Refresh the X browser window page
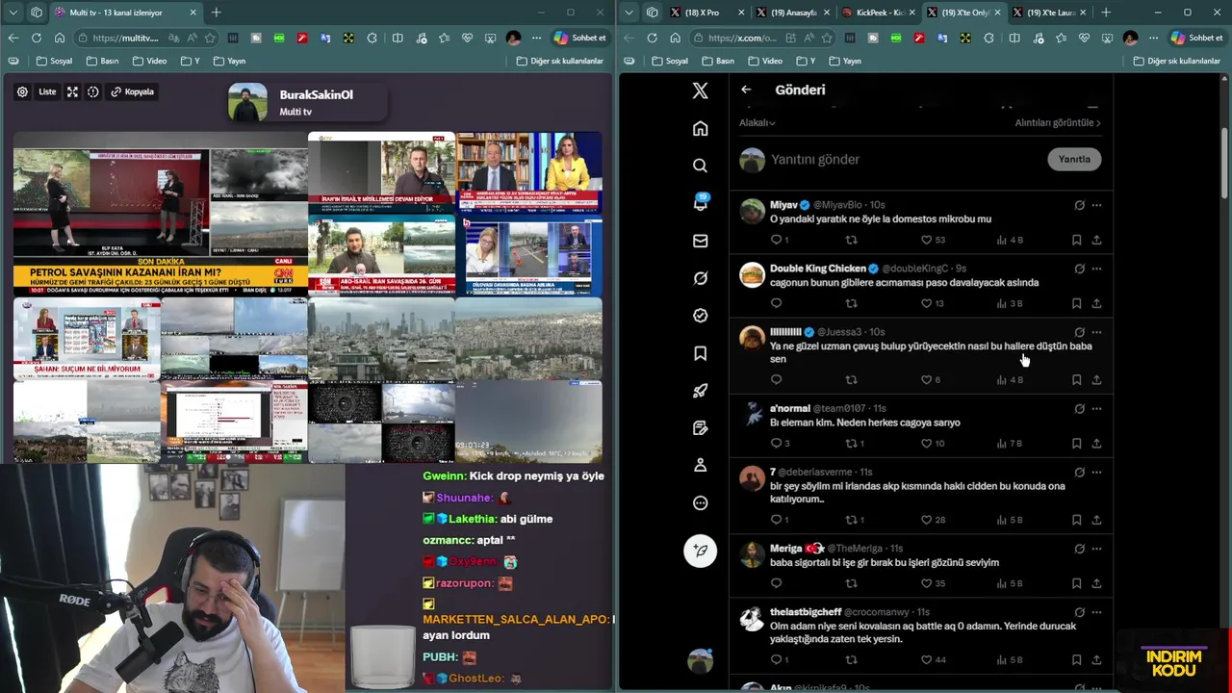This screenshot has width=1232, height=693. pyautogui.click(x=652, y=38)
